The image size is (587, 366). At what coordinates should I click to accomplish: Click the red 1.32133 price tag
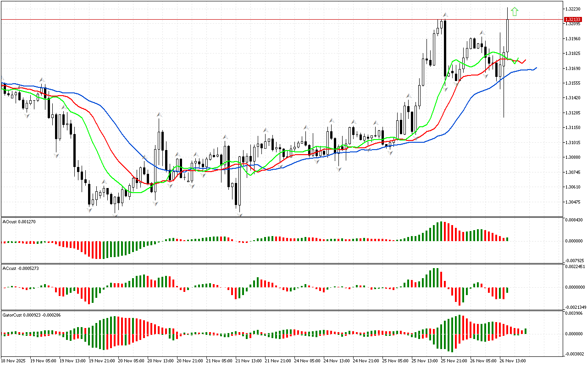click(x=572, y=19)
